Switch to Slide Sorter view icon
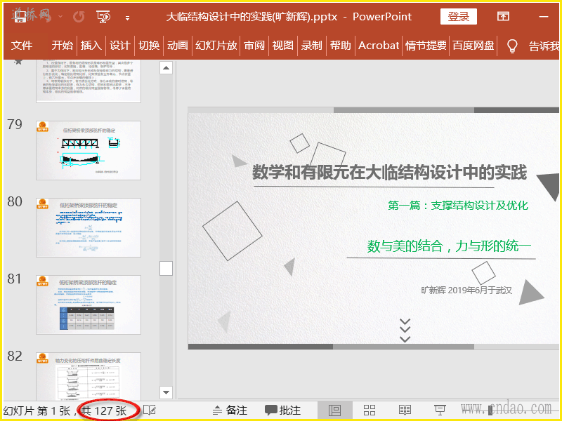 point(370,410)
